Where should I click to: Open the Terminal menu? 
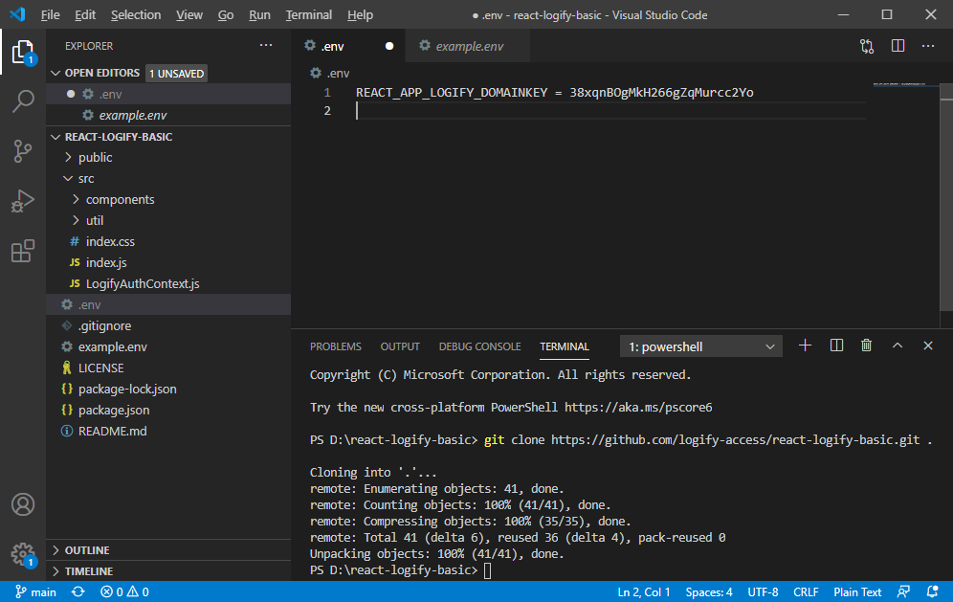coord(309,15)
